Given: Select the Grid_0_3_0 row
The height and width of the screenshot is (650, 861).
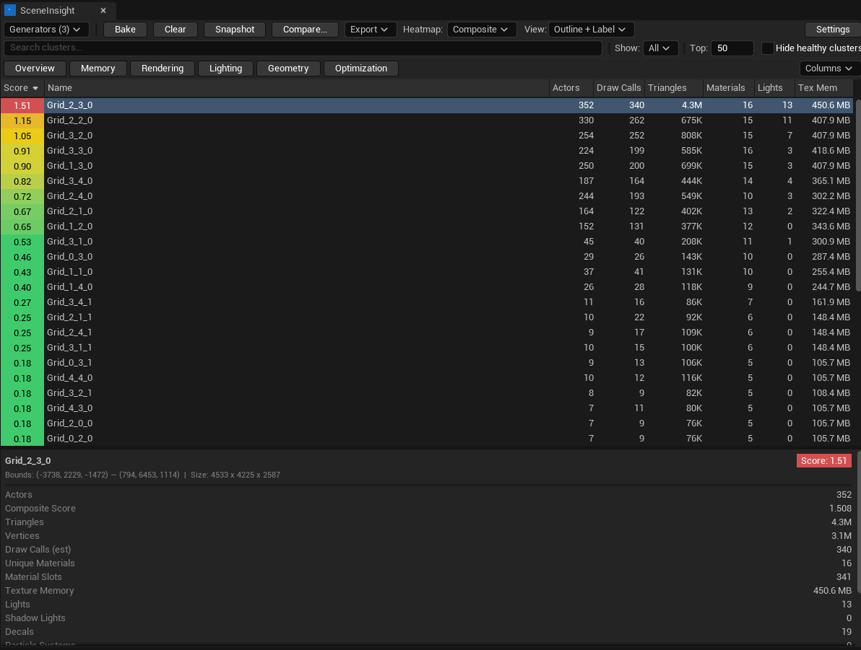Looking at the screenshot, I should click(427, 257).
